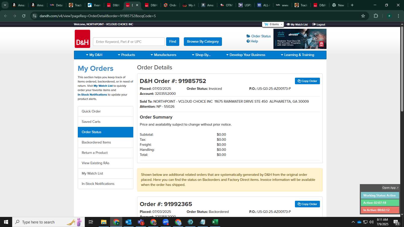Select Quick Order in sidebar

tap(105, 111)
